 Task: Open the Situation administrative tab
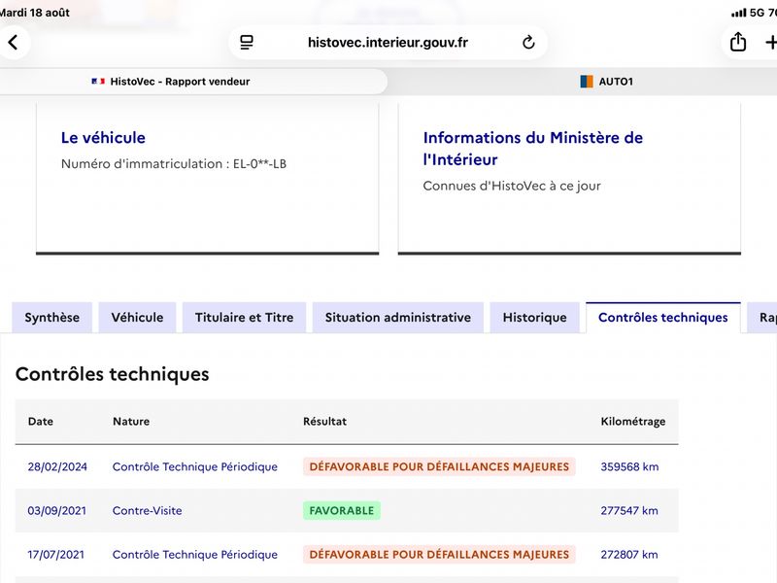tap(398, 318)
